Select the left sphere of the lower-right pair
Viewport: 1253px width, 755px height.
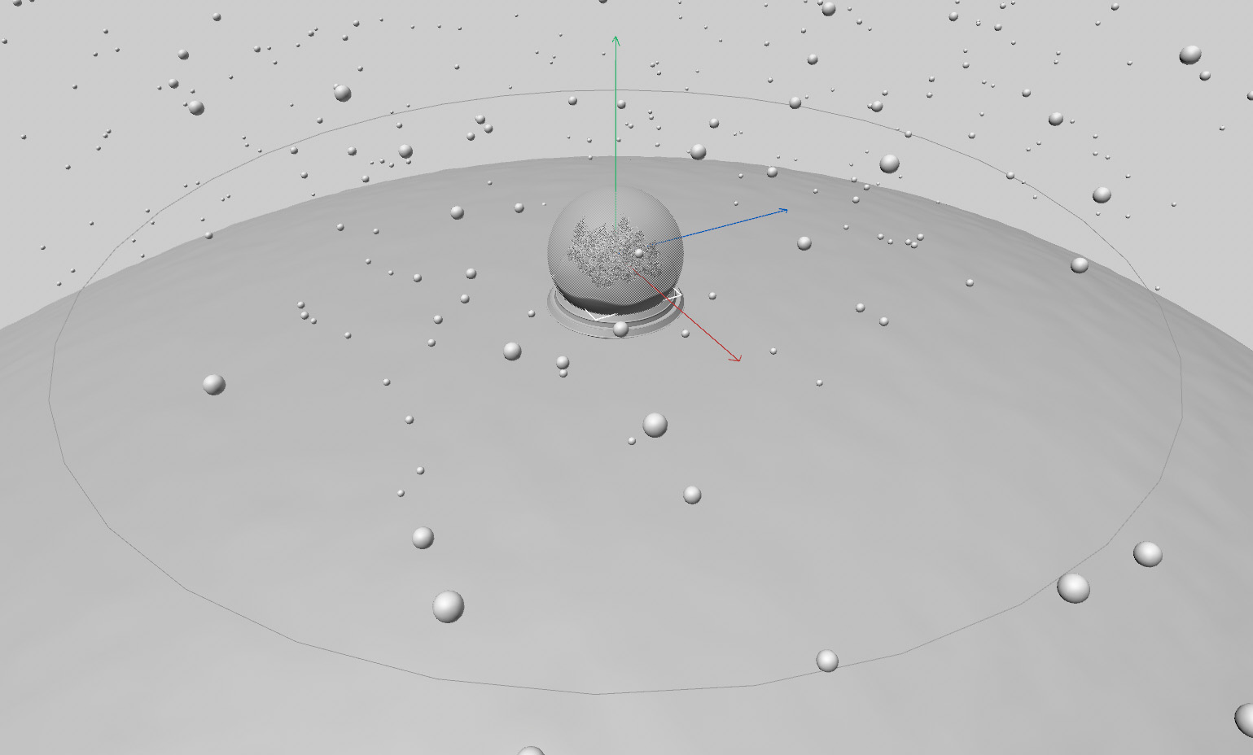click(x=1073, y=587)
